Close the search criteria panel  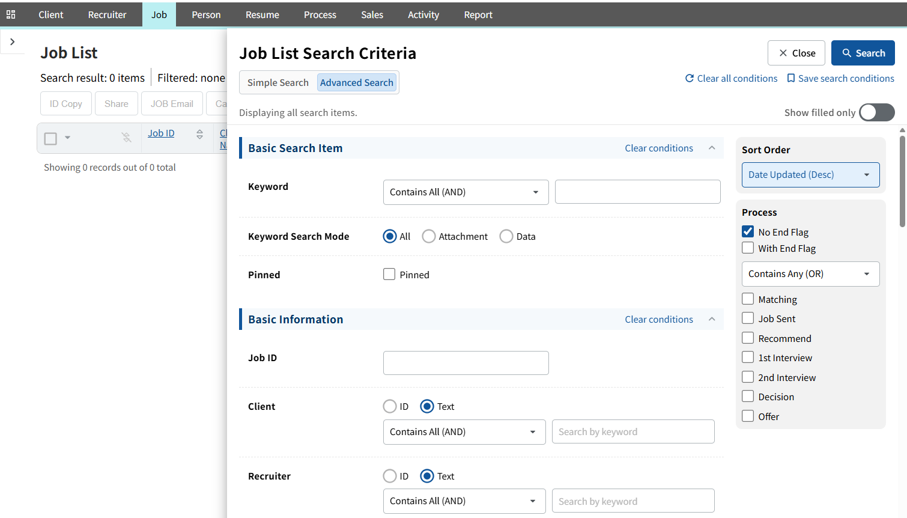click(796, 53)
